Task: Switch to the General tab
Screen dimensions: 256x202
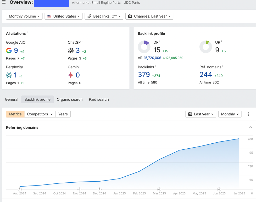Action: [x=12, y=99]
